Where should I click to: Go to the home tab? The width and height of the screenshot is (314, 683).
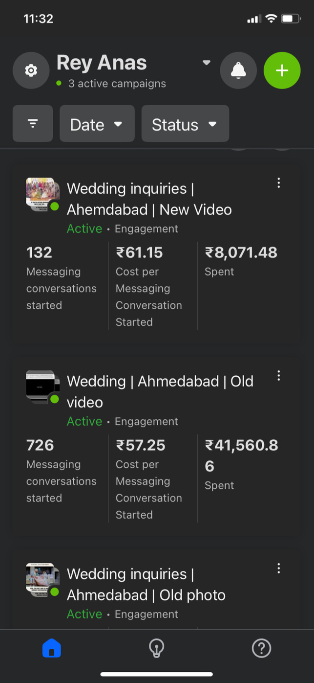[x=52, y=649]
